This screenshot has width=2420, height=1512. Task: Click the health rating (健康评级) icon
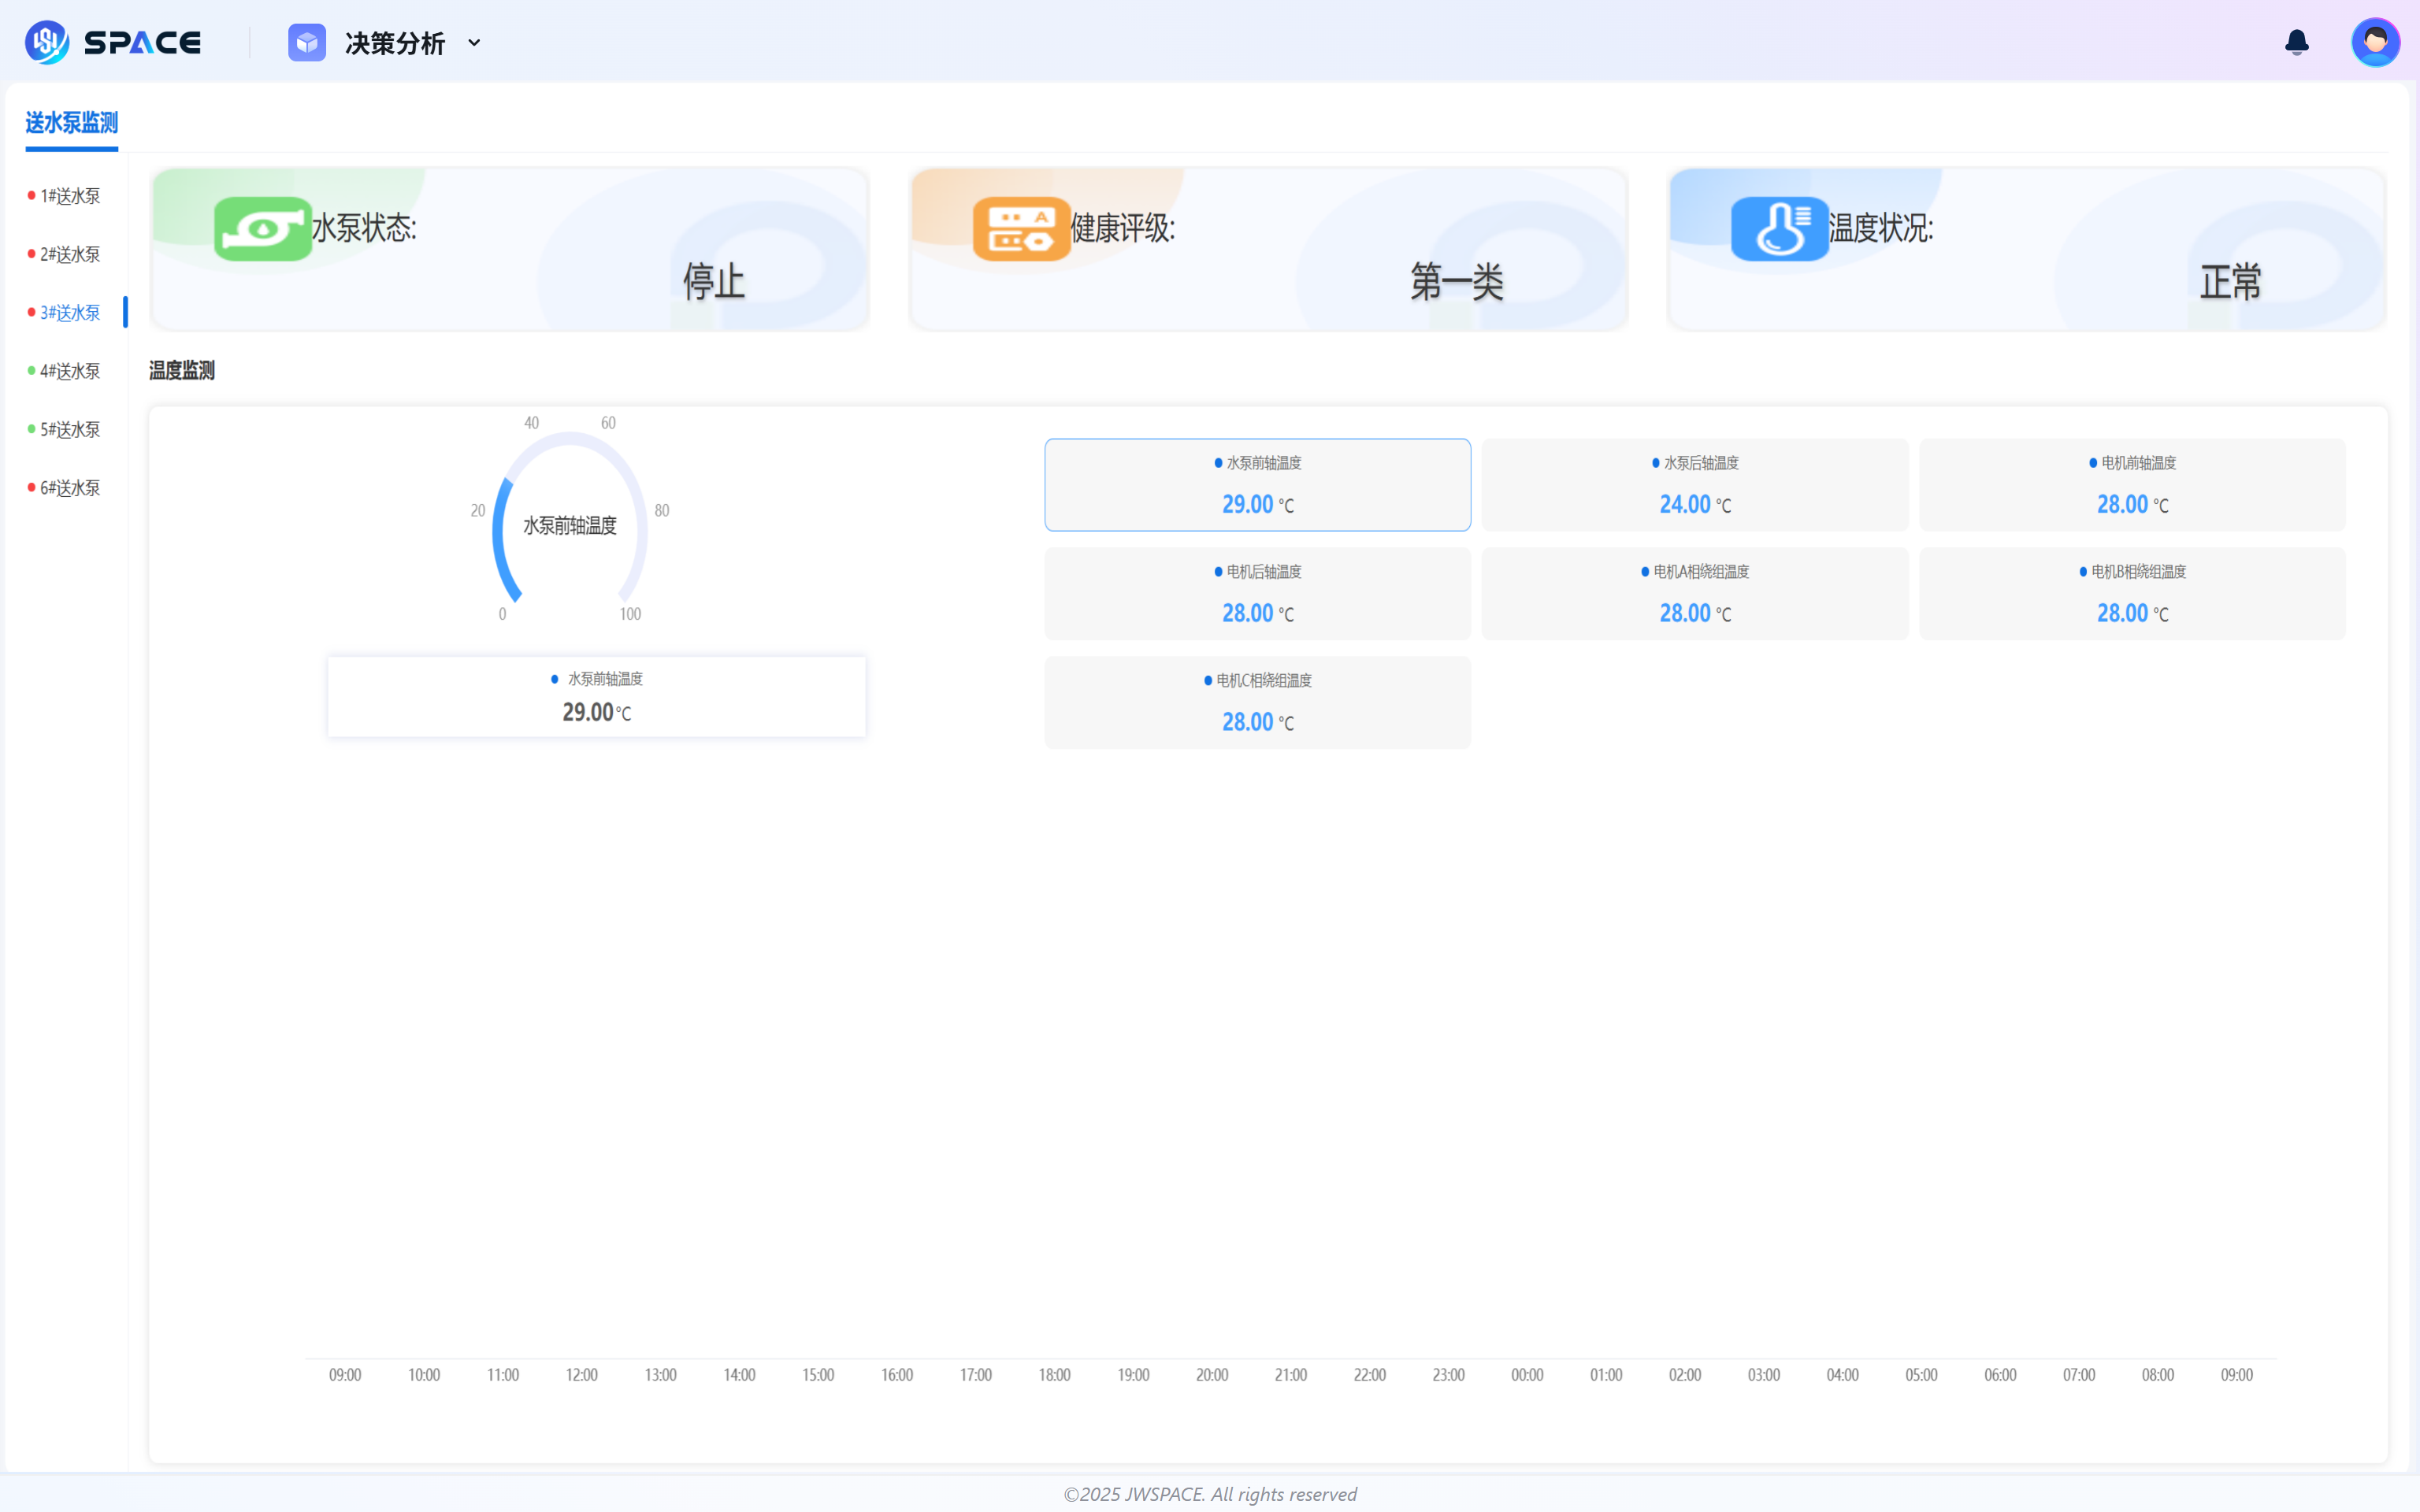1021,228
